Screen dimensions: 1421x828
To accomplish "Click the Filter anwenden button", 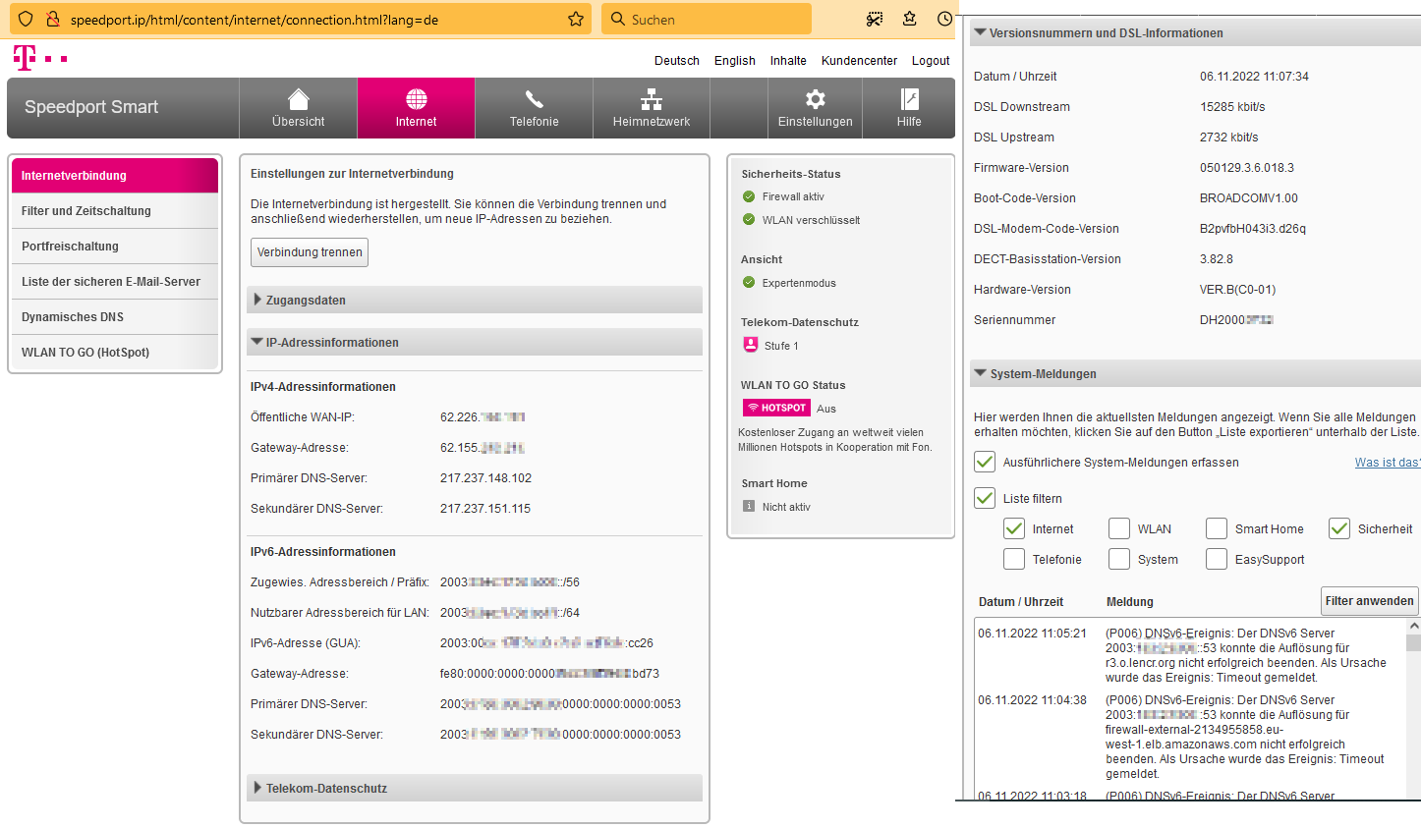I will [1369, 601].
